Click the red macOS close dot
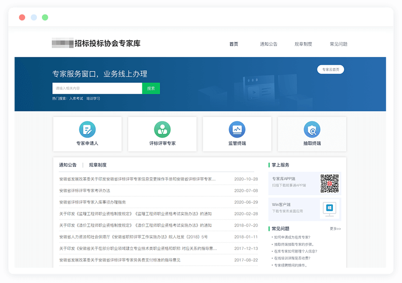Image resolution: width=402 pixels, height=283 pixels. click(x=22, y=17)
